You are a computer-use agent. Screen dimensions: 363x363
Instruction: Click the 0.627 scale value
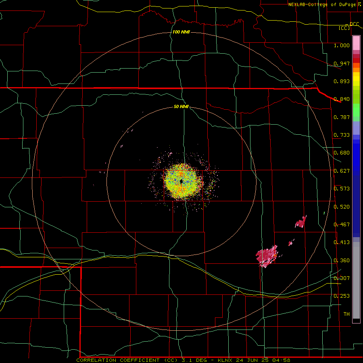342,171
